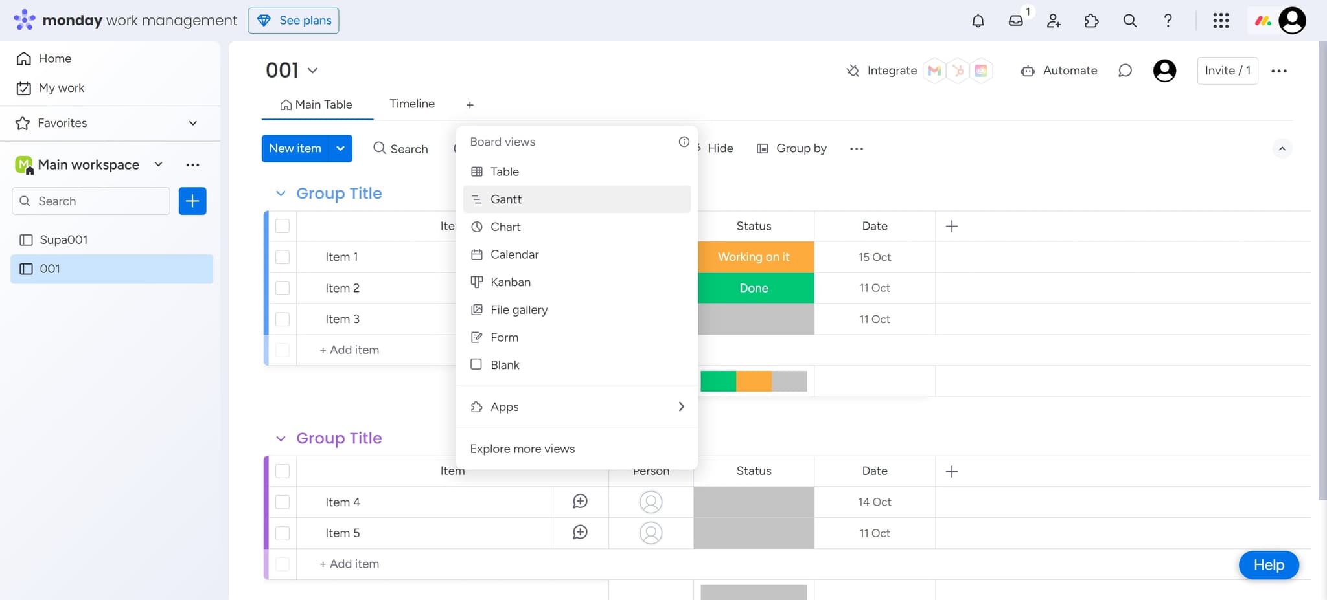Open the 001 board title dropdown
Viewport: 1327px width, 600px height.
(x=314, y=70)
